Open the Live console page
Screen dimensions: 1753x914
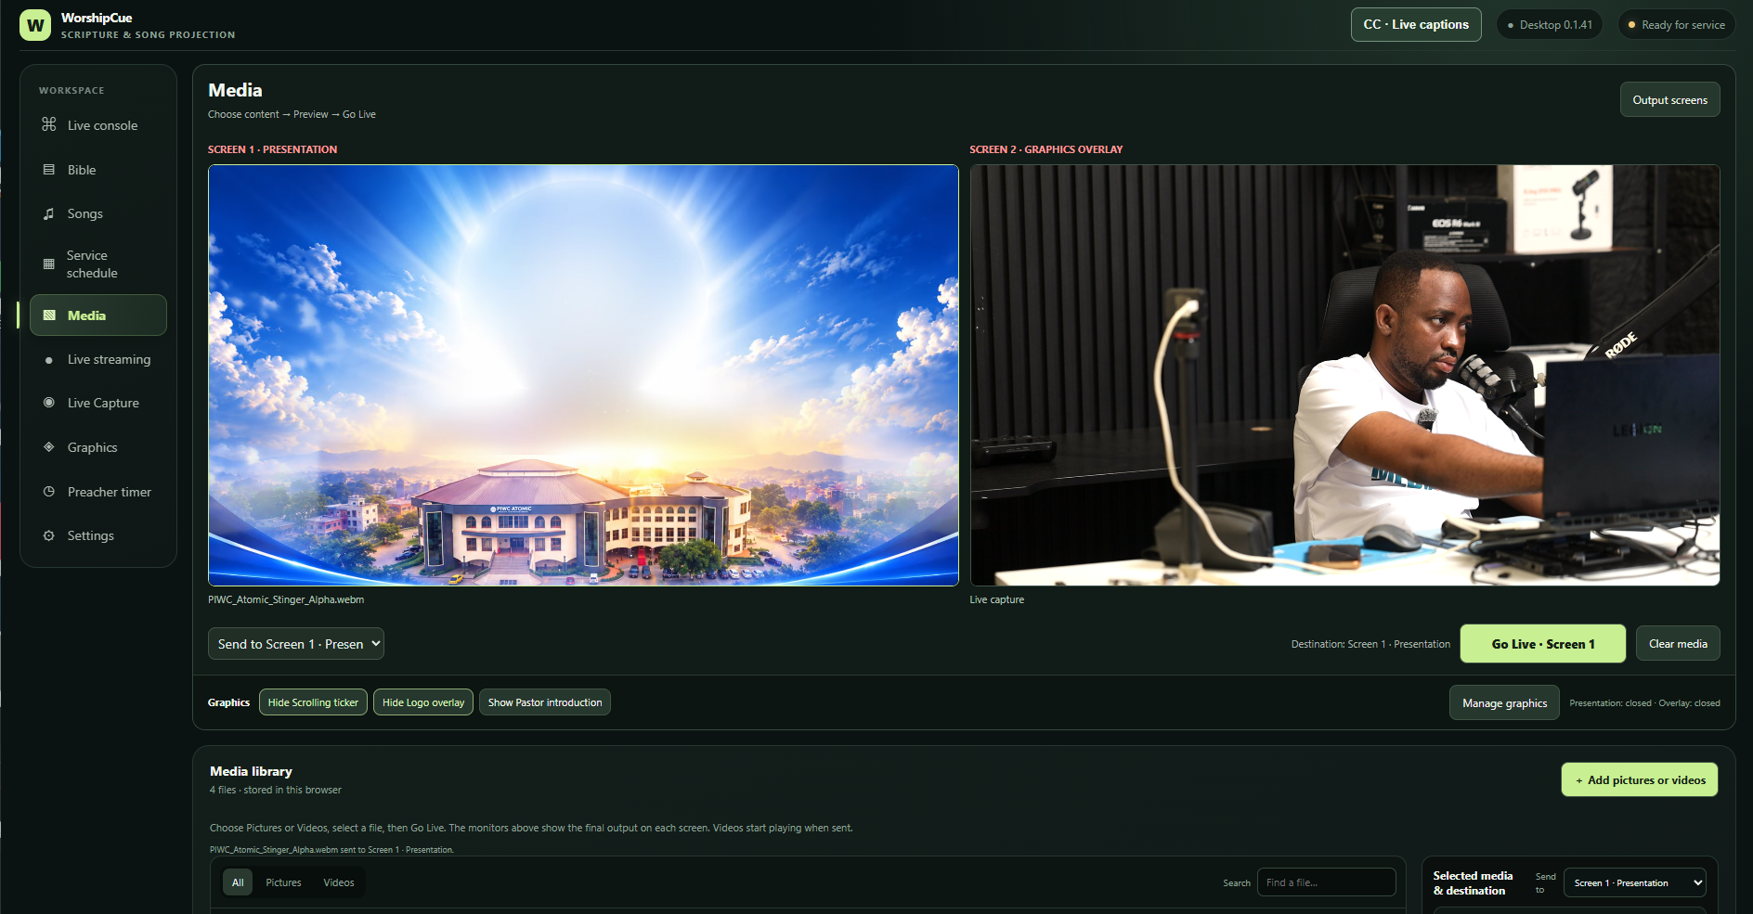click(98, 125)
